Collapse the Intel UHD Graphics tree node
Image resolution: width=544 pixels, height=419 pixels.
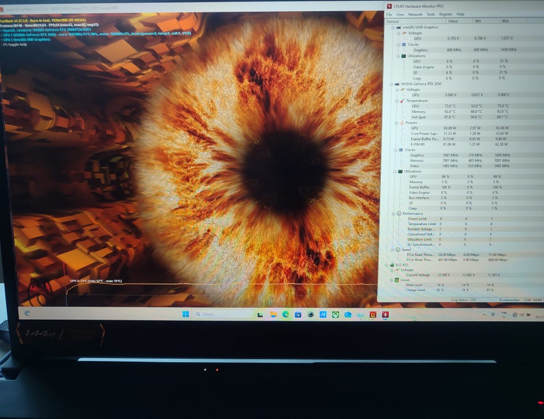393,27
